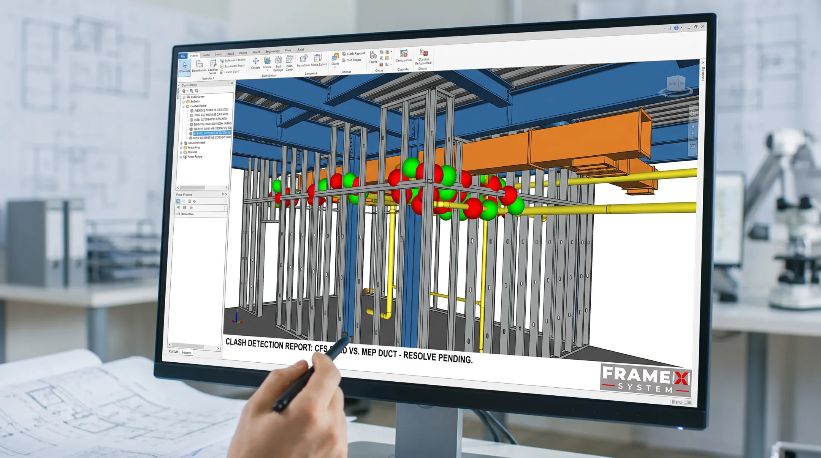Click the Dotklaas Tootisiis button
This screenshot has height=458, width=821.
point(233,60)
